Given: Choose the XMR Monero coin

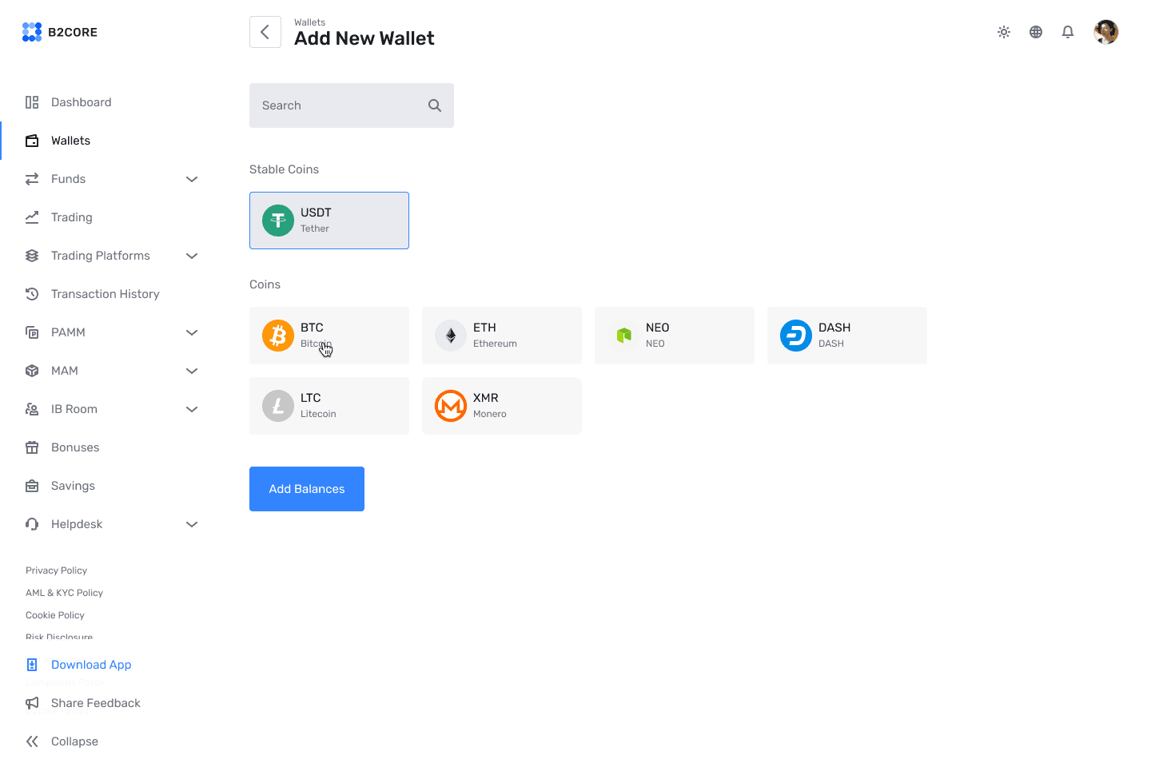Looking at the screenshot, I should pyautogui.click(x=501, y=405).
